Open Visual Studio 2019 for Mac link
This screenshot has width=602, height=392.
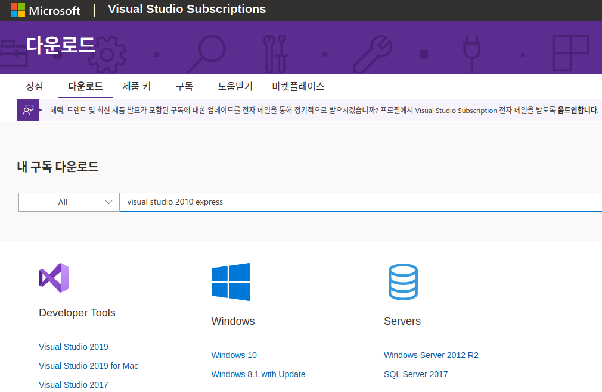[x=88, y=366]
